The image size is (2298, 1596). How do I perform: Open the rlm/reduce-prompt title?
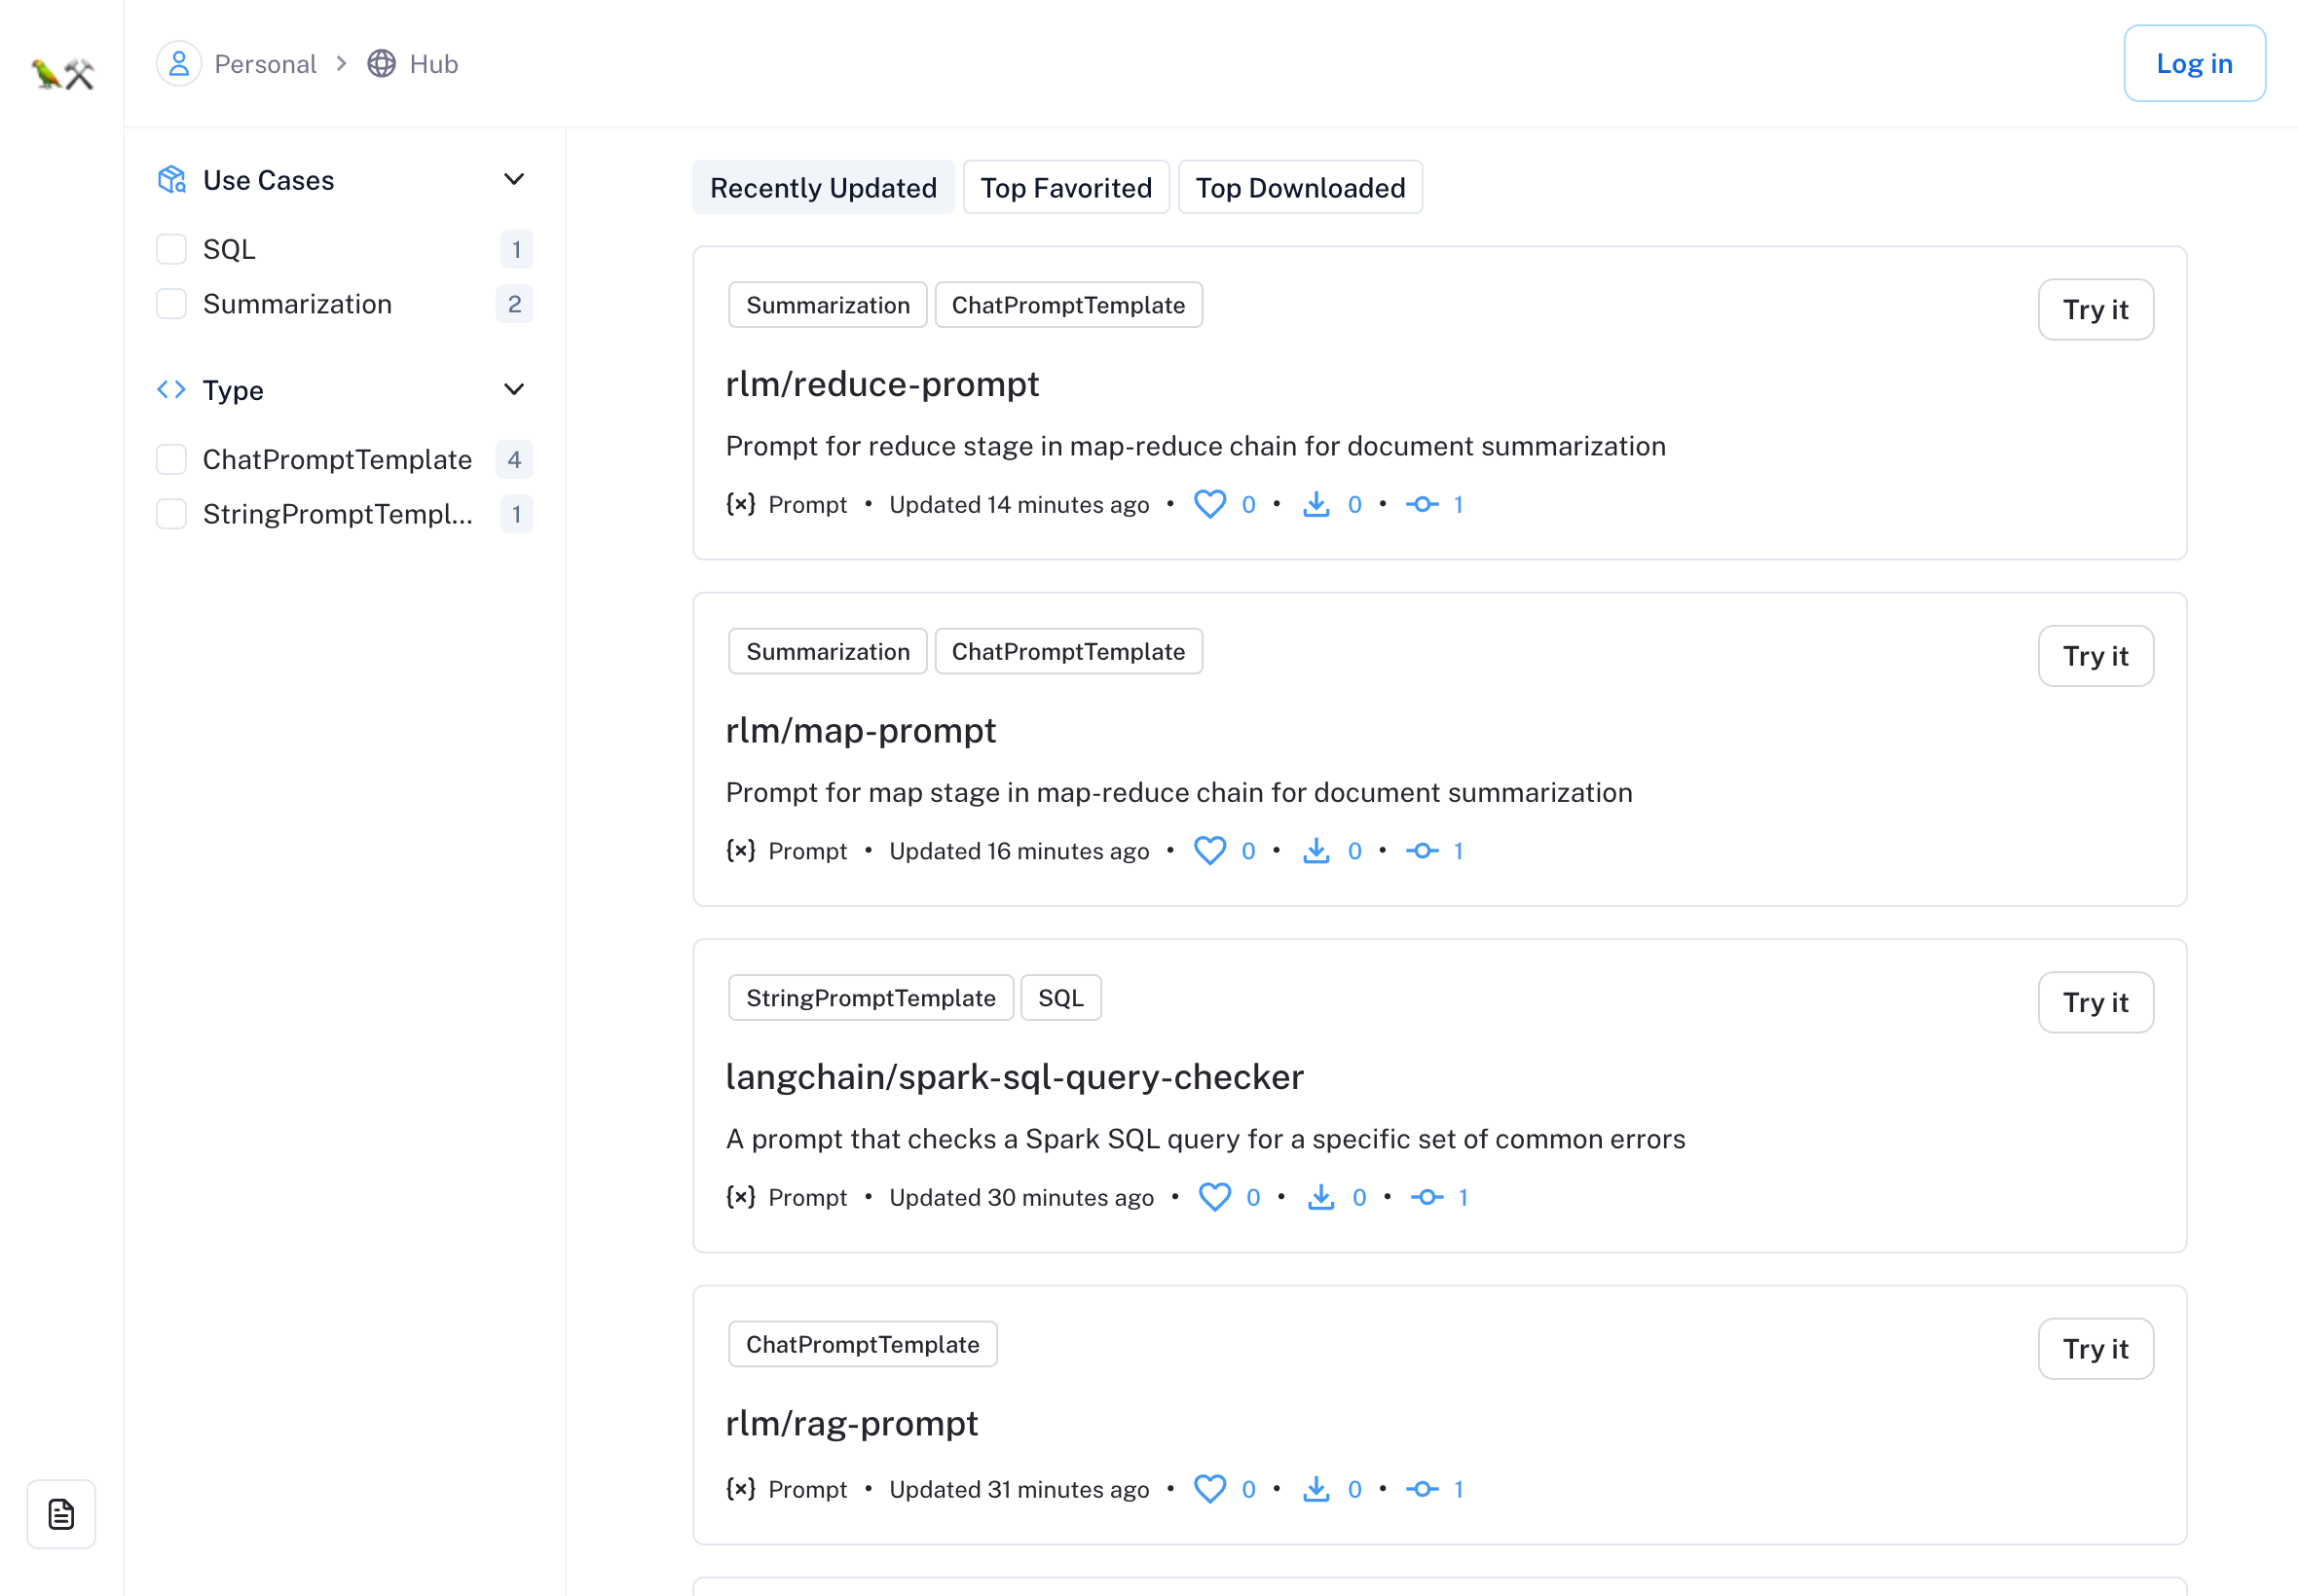pyautogui.click(x=882, y=384)
